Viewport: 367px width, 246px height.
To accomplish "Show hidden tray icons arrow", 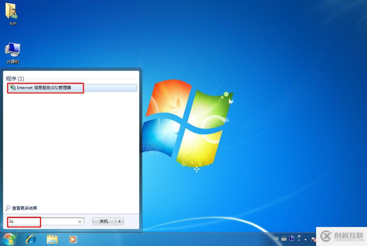I will 305,239.
